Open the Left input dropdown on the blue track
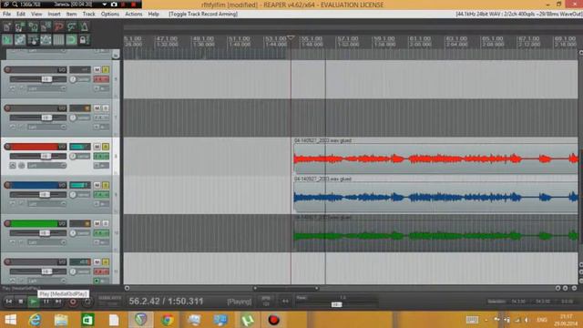Viewport: 583px width, 328px height. tap(46, 204)
